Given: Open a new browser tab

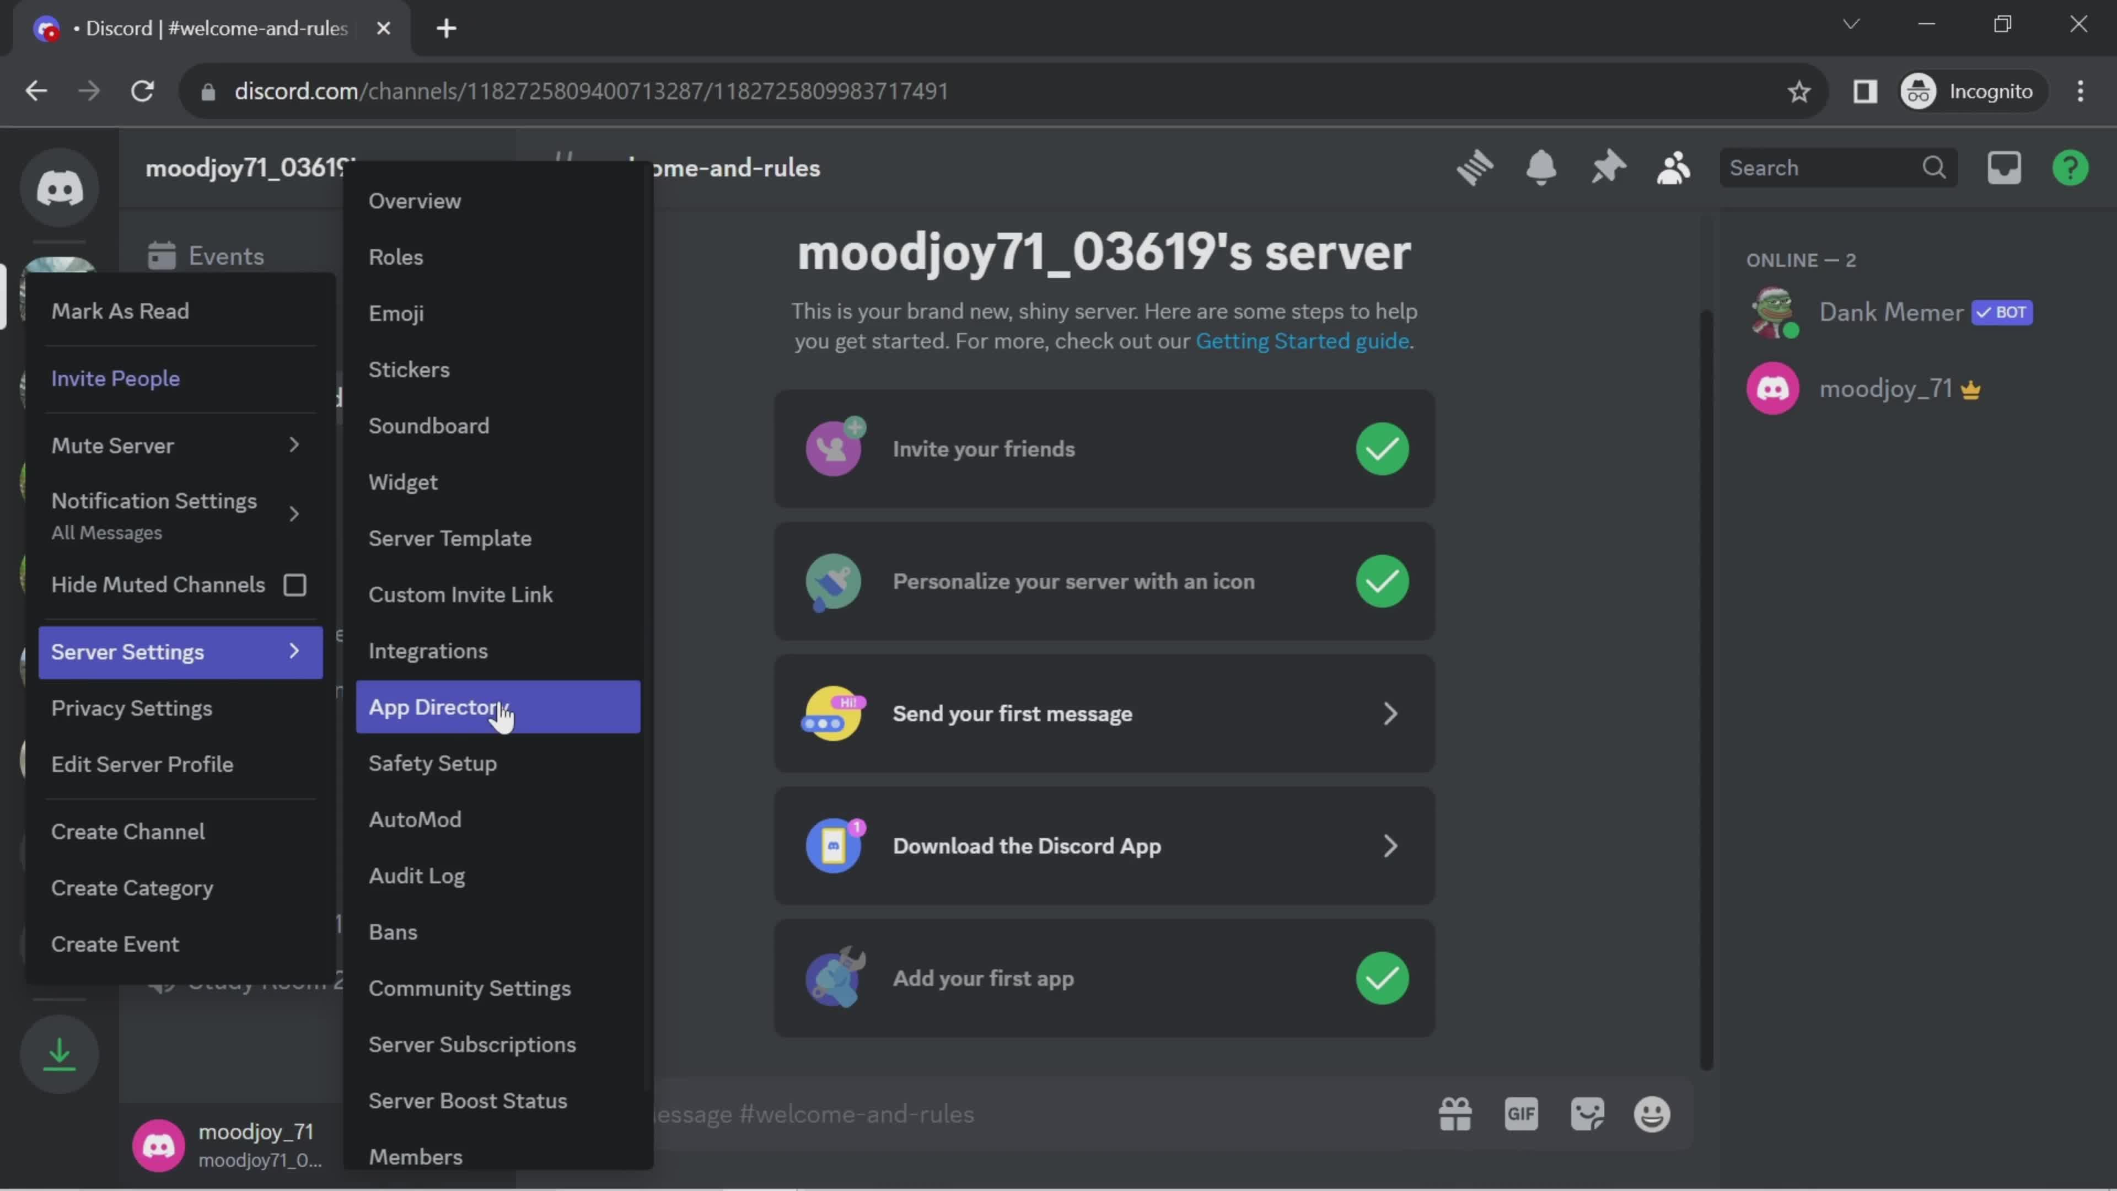Looking at the screenshot, I should 446,29.
